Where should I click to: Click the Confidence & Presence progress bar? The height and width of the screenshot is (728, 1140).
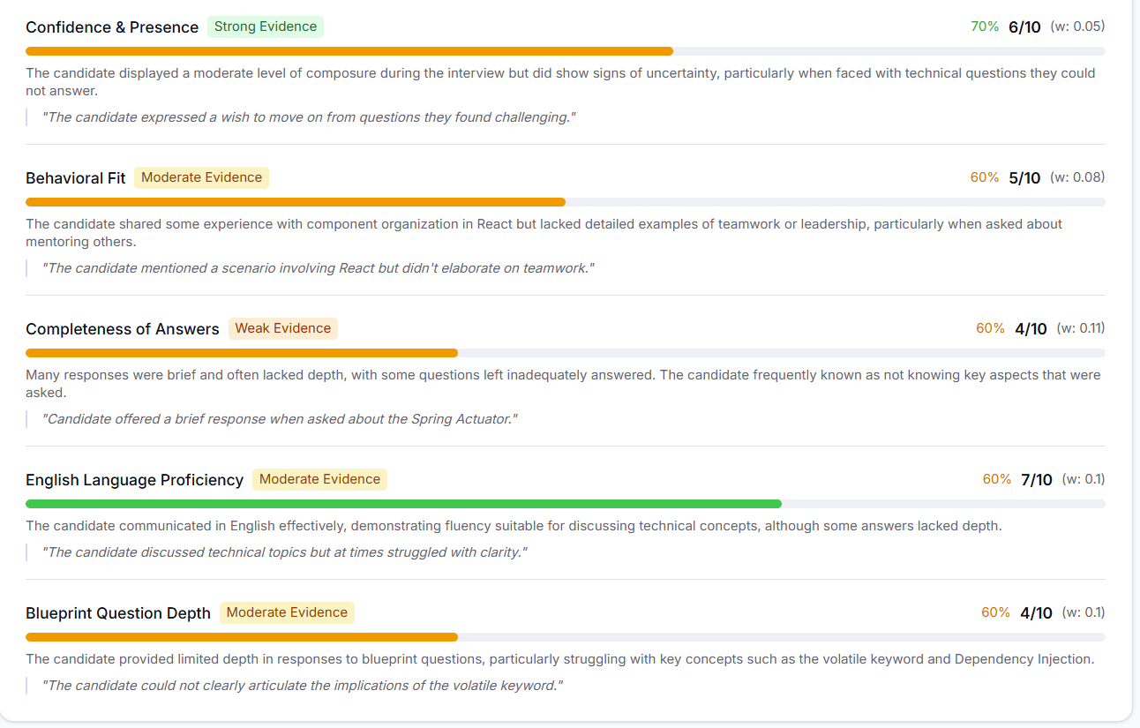click(565, 51)
